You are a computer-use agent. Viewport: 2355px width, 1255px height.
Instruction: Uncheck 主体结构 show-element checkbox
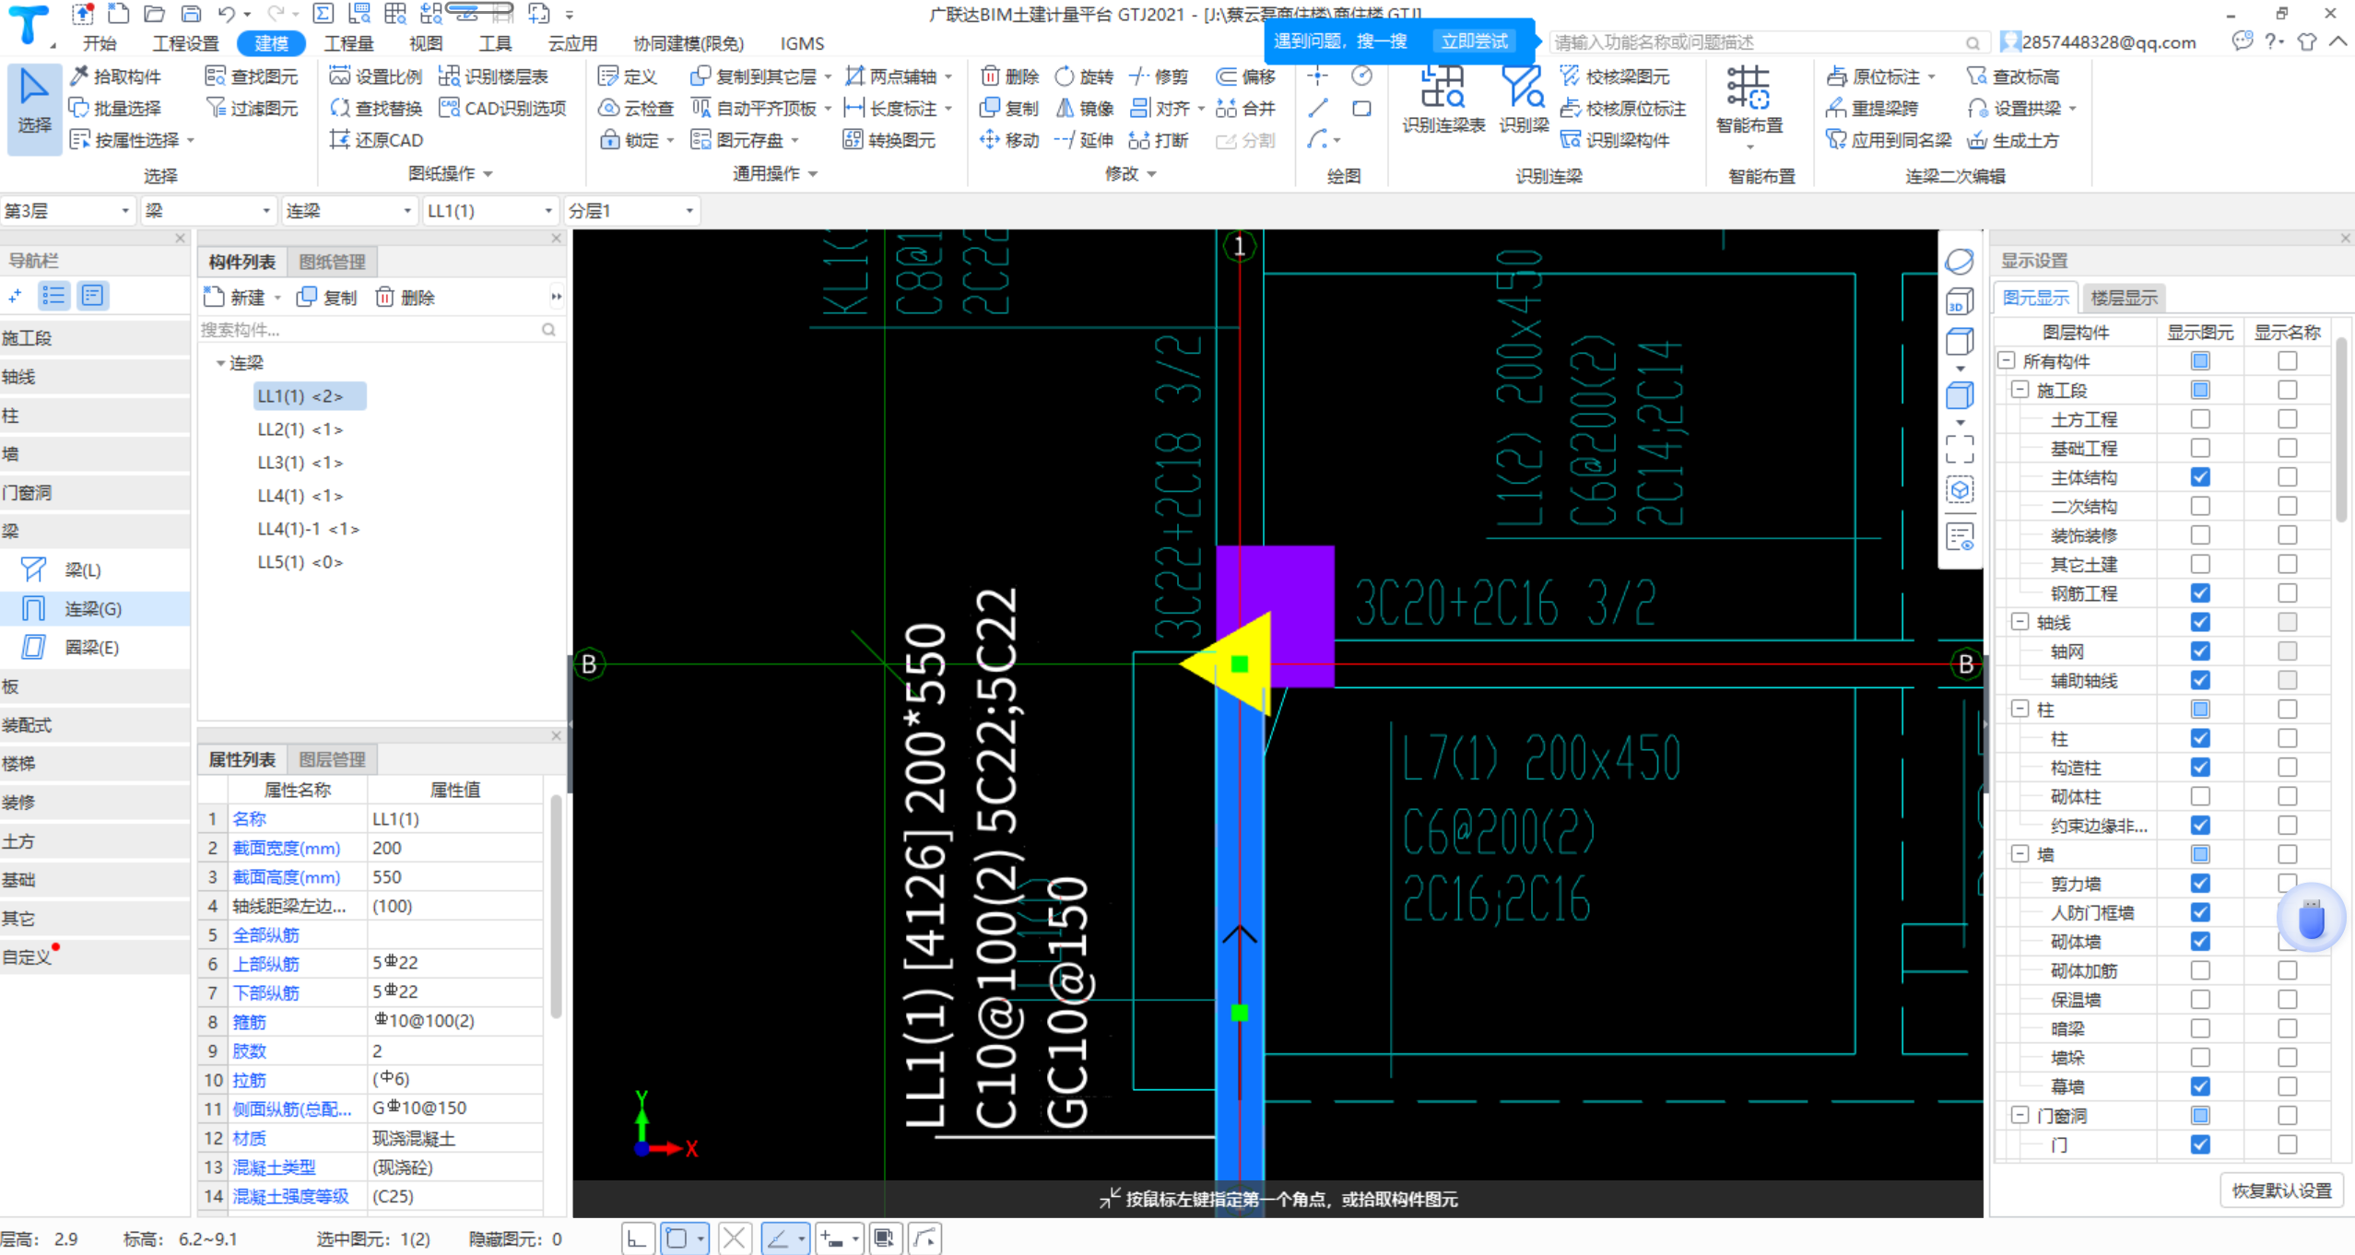(2200, 477)
